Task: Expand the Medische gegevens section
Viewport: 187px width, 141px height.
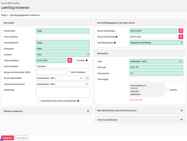Action: 47,111
